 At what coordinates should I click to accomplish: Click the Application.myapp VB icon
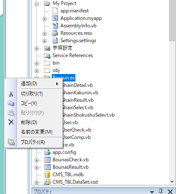55,18
